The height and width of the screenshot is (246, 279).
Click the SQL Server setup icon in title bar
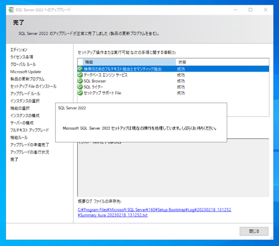tap(11, 10)
